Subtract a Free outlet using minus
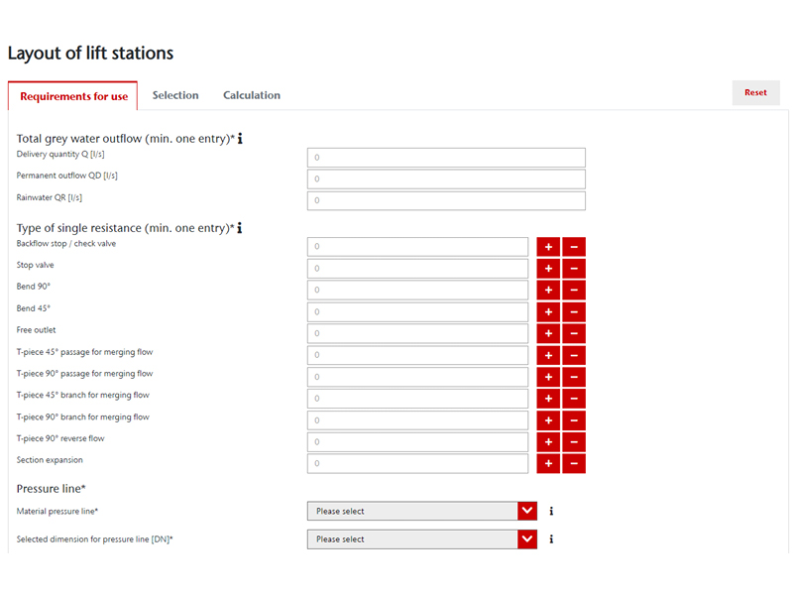 coord(574,333)
